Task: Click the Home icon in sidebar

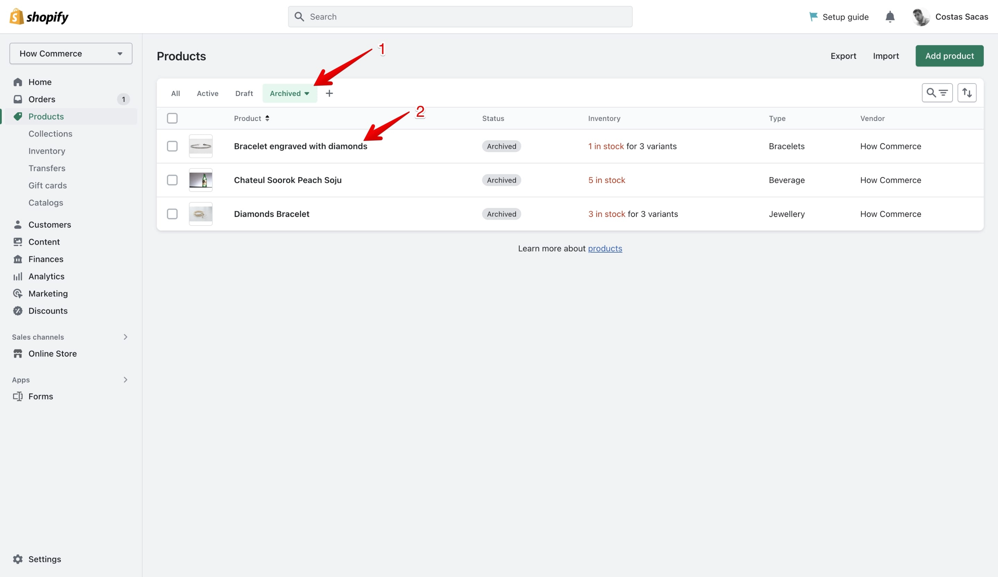Action: (18, 82)
